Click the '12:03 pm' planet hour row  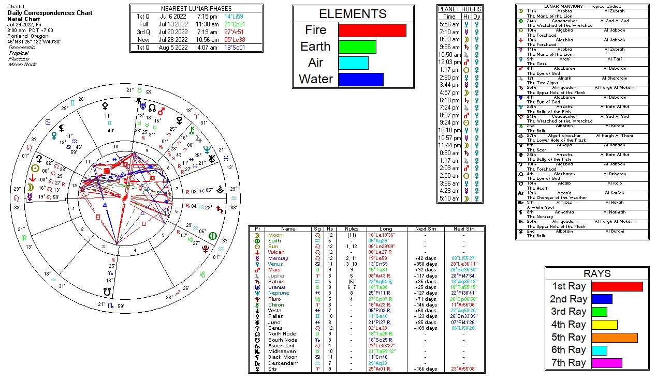(460, 62)
